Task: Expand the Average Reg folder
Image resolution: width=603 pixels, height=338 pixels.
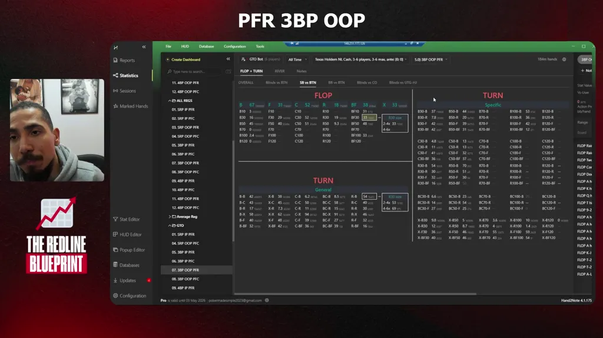Action: [170, 217]
